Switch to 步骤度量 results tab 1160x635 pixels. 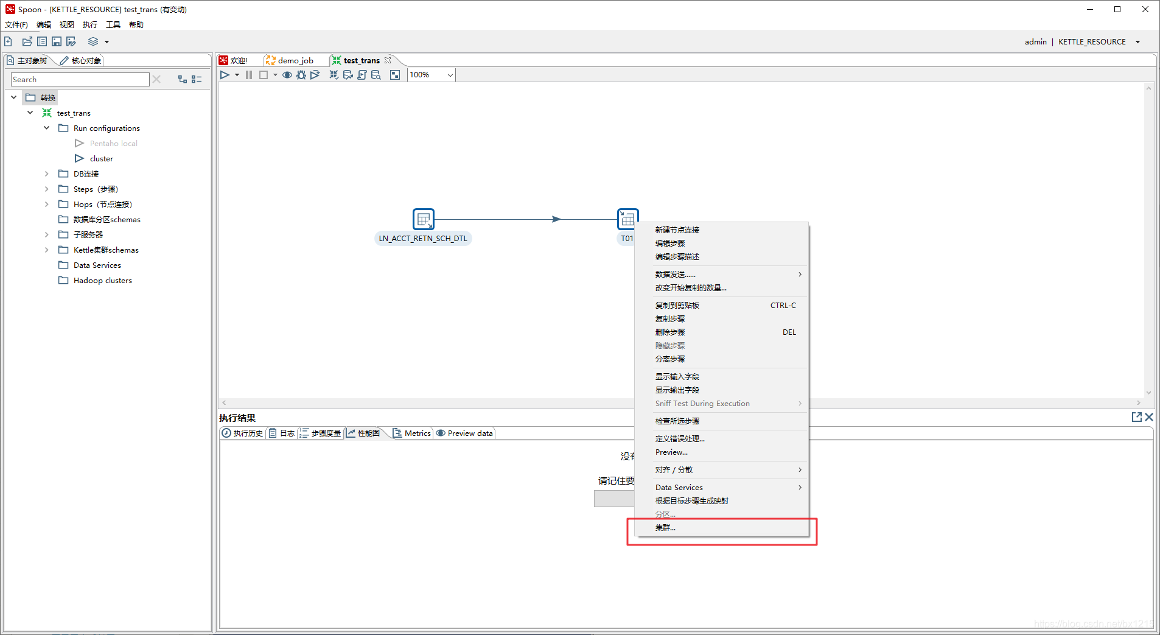321,433
